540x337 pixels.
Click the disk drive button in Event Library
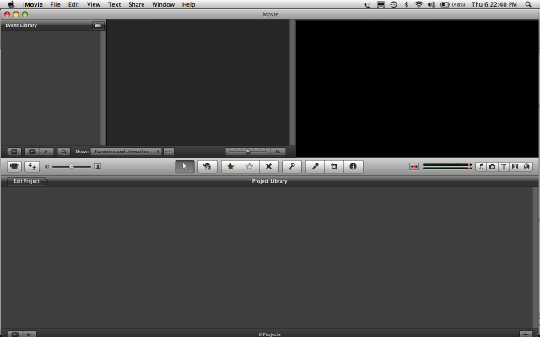click(x=98, y=25)
